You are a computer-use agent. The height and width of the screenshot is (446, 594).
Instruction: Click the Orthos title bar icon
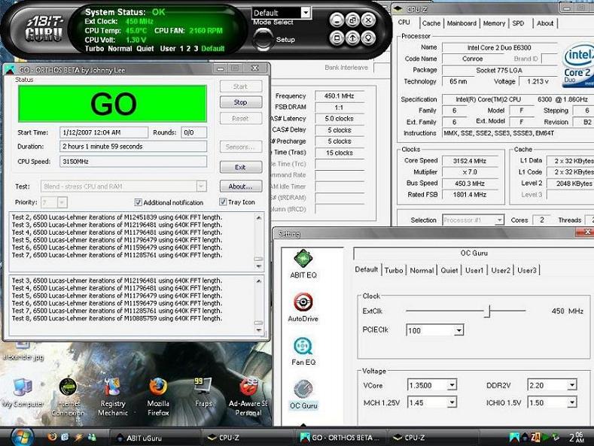point(11,69)
